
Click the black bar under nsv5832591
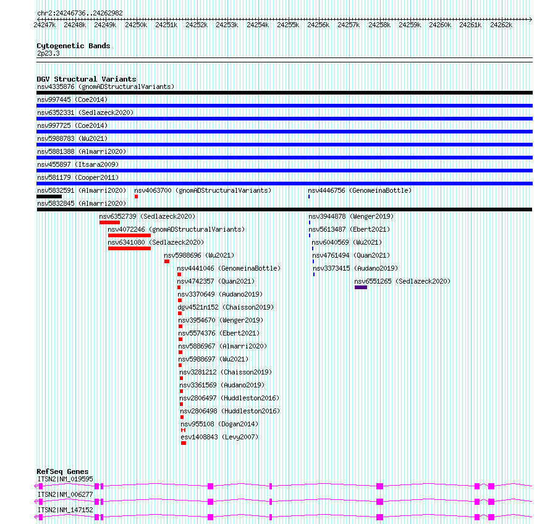(x=49, y=196)
